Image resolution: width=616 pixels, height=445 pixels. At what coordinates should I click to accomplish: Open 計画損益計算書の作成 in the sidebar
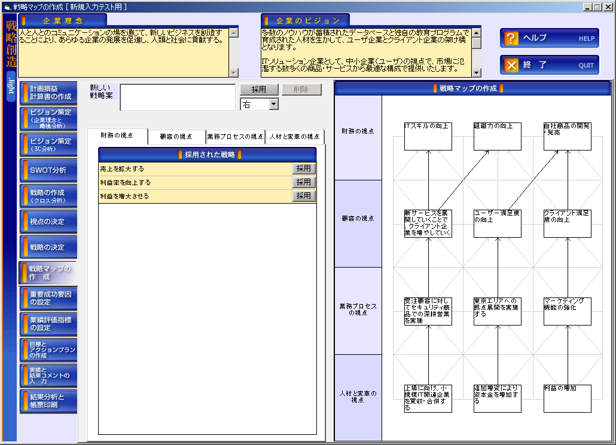click(48, 93)
